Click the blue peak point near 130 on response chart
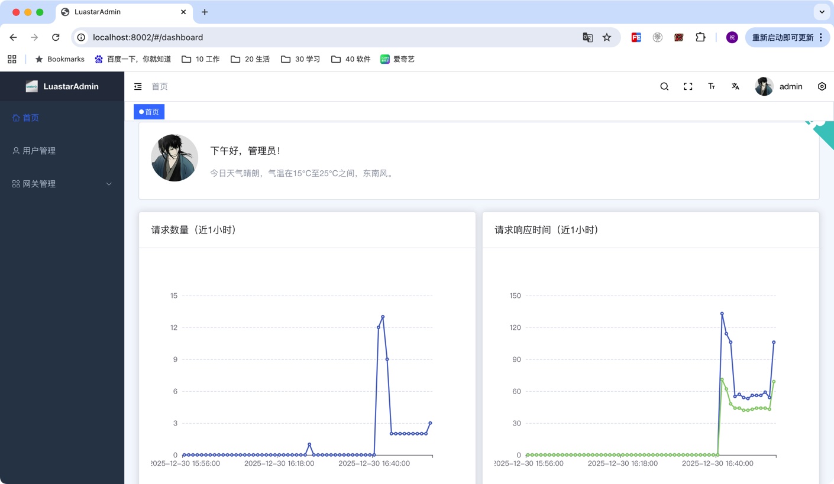834x484 pixels. pyautogui.click(x=722, y=314)
